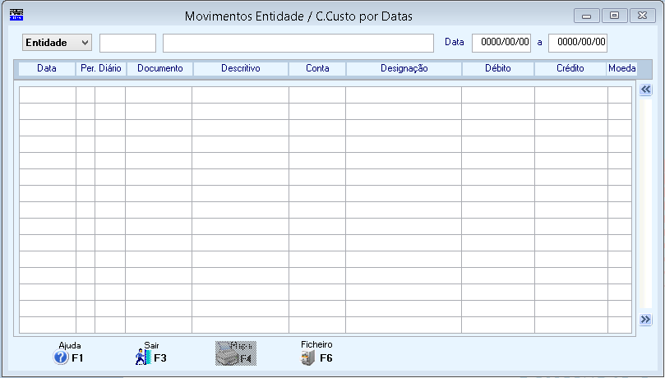Click the Ficheiro F6 file icon
Viewport: 665px width, 378px height.
(x=308, y=357)
